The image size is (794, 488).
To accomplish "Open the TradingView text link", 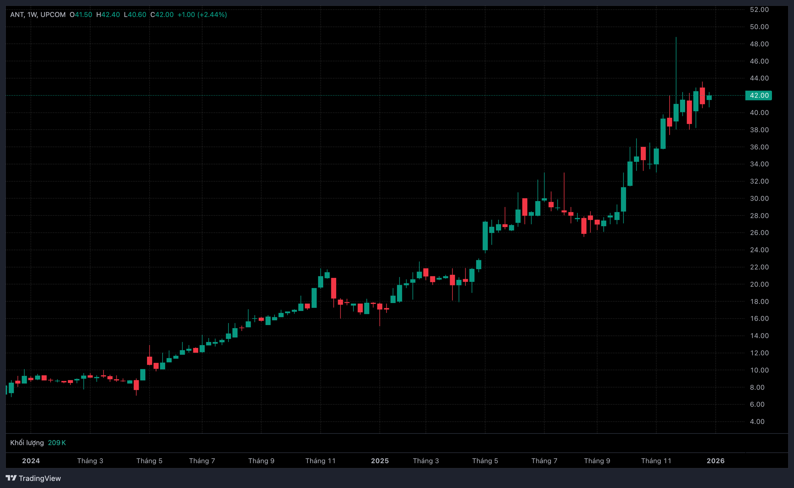I will [39, 478].
